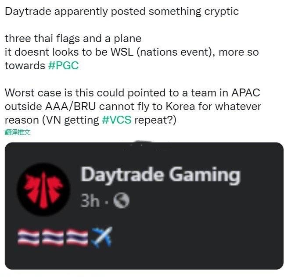
Task: Click the word 'Korea' in the tweet
Action: (x=180, y=107)
